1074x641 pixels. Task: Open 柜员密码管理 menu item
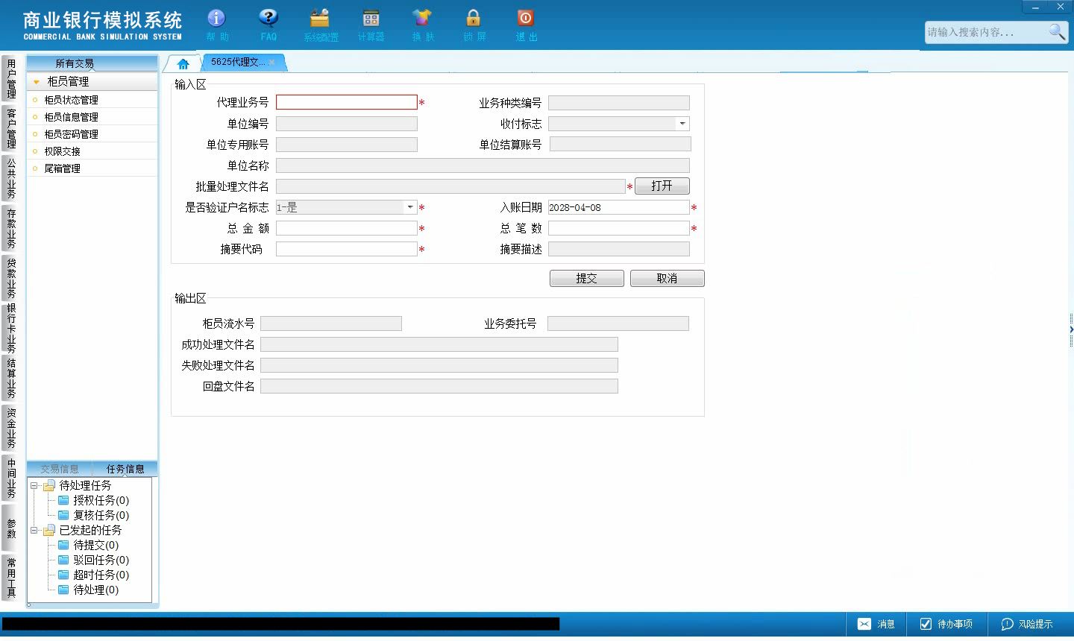(92, 134)
